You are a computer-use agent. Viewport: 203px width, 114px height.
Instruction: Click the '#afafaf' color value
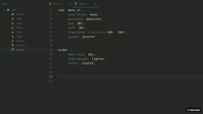(x=87, y=63)
